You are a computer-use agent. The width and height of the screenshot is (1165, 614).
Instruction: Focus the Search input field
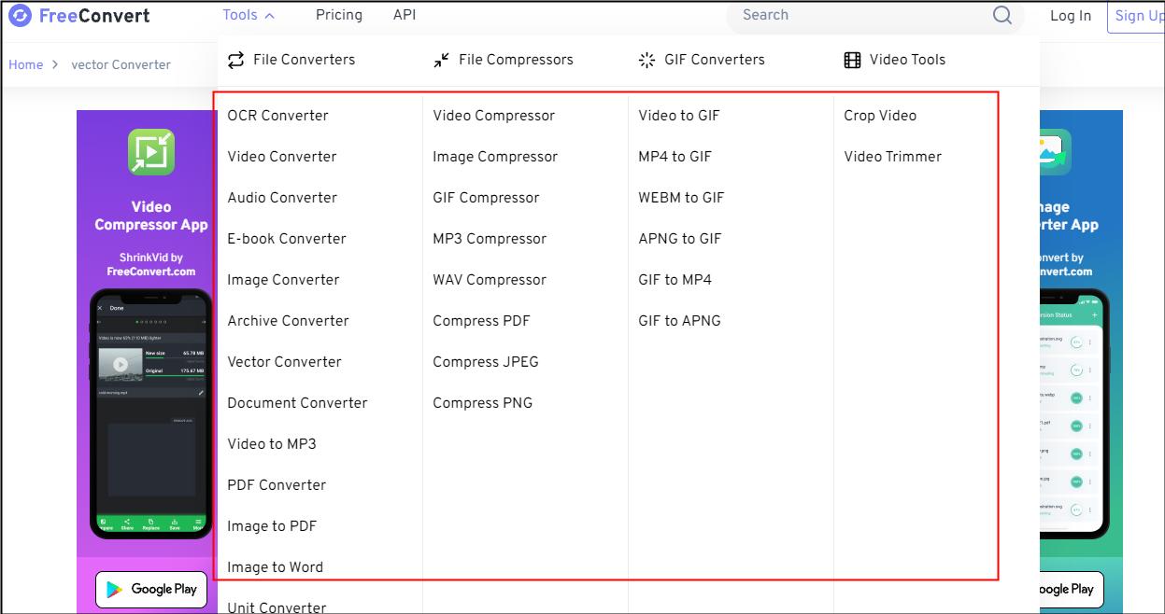(860, 15)
